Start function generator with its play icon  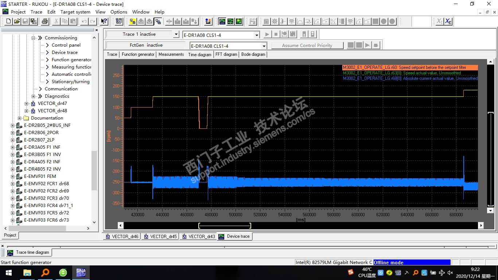[x=367, y=45]
